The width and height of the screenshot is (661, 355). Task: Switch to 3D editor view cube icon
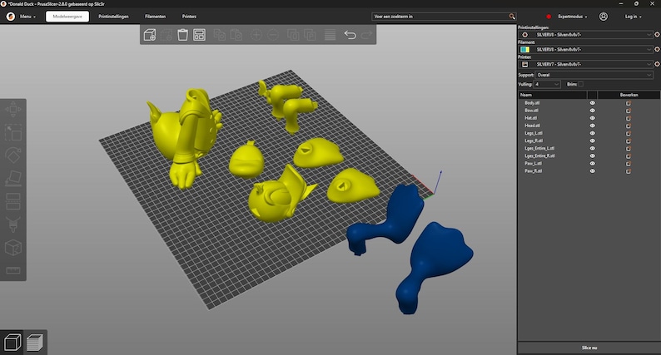(x=12, y=343)
